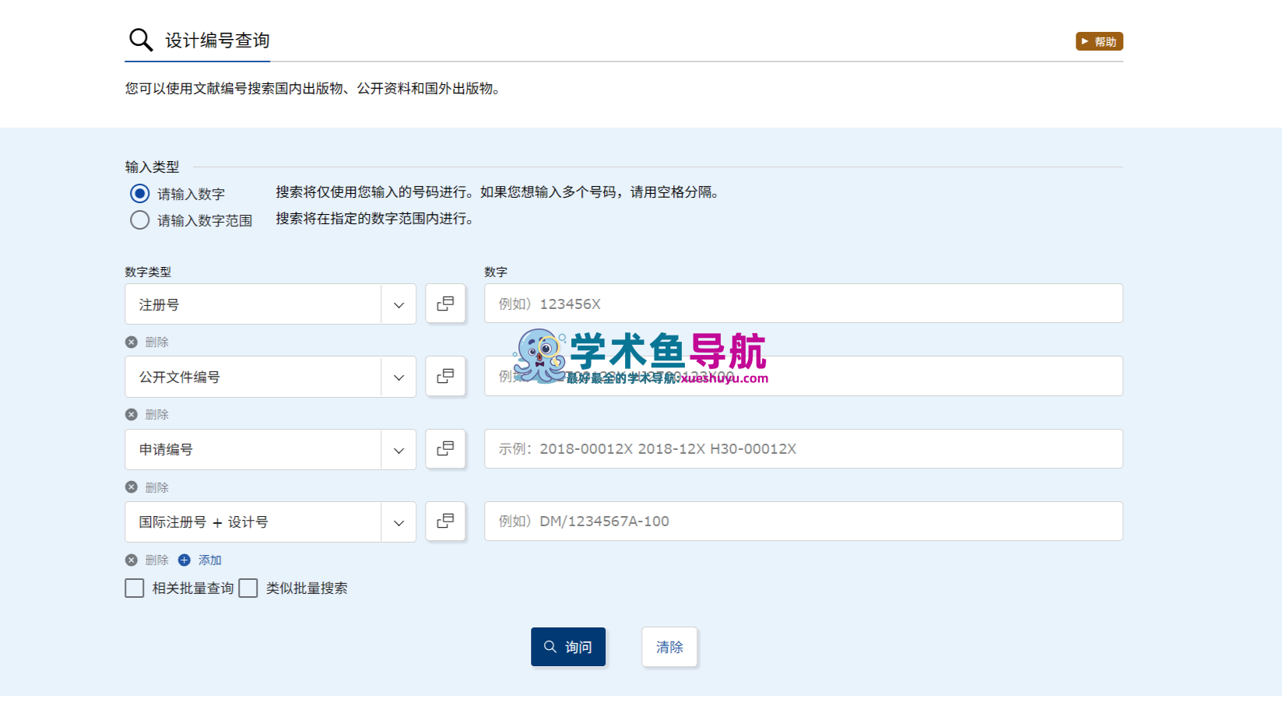Focus the number field in the 公开文件编号 row

(x=803, y=376)
